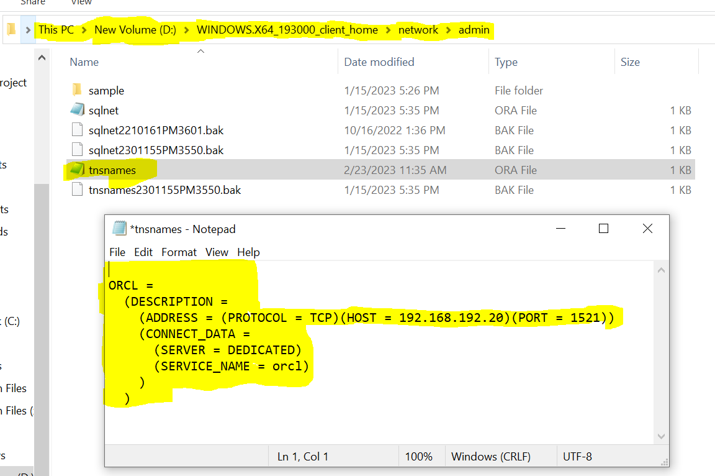Sort files by Name column header
The image size is (715, 476).
(x=84, y=62)
